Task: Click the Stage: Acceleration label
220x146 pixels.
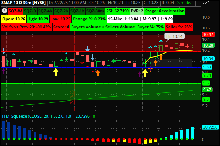Action: (165, 11)
